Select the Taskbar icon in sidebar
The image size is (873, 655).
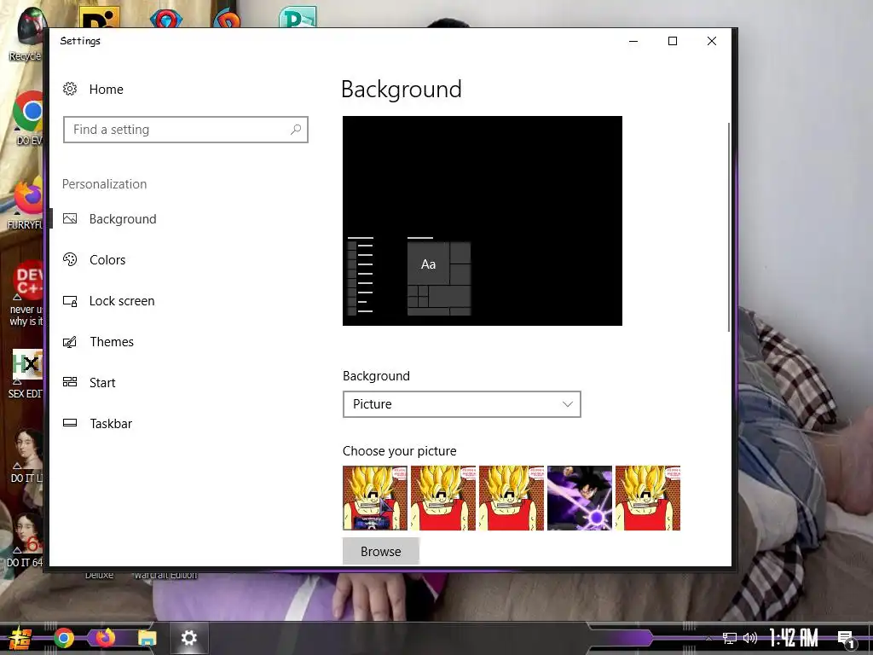[x=70, y=423]
